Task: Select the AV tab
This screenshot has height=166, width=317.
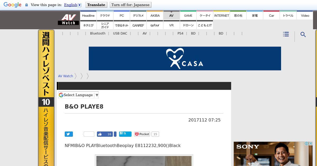Action: tap(171, 15)
